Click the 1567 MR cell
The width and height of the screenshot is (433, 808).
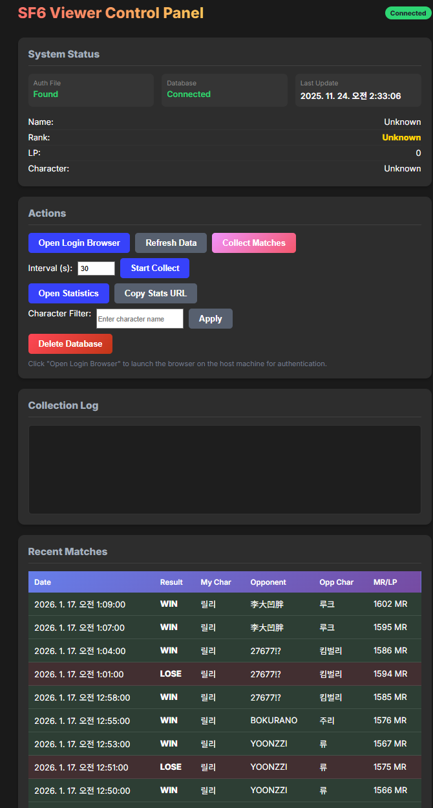pos(390,744)
